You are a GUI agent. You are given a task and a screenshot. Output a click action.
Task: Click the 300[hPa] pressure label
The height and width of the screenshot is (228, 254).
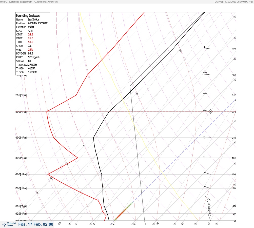[21, 112]
